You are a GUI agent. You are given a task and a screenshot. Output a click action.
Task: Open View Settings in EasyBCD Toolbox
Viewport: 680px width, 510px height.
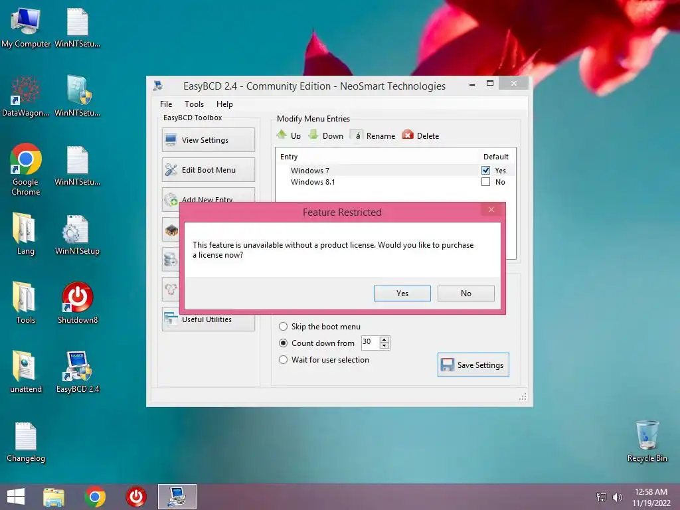[x=208, y=139]
